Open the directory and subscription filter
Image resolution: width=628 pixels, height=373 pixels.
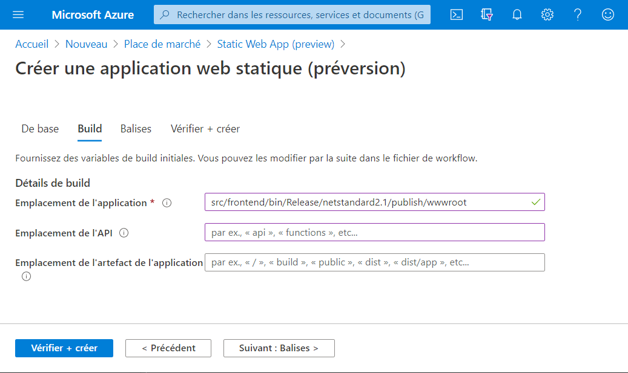coord(487,15)
